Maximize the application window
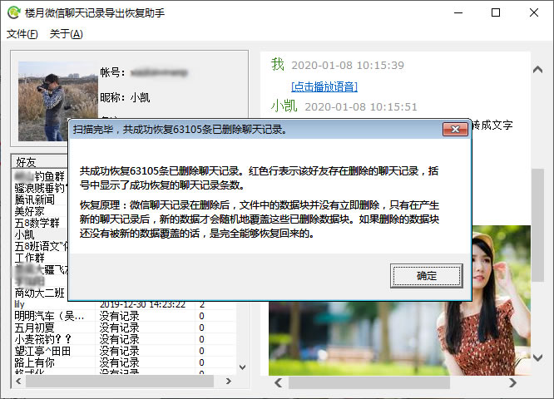 [496, 12]
